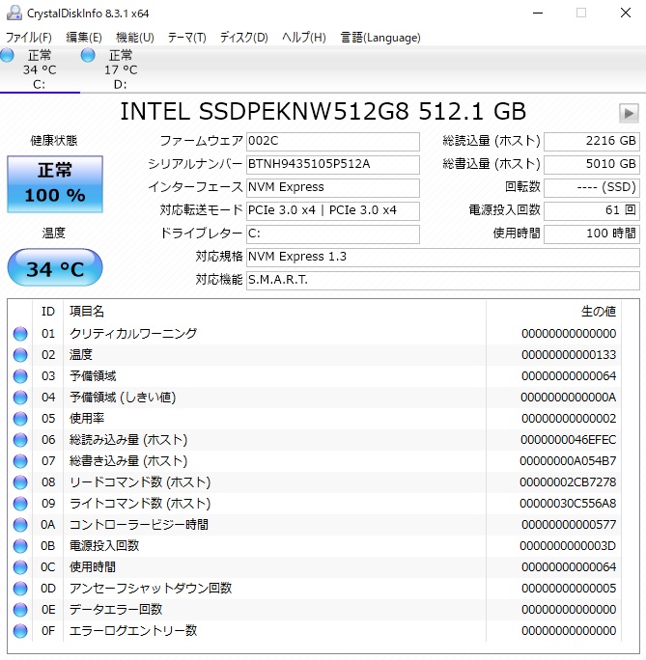This screenshot has width=646, height=660.
Task: Click raw value 000000046EFEC
Action: coord(569,440)
